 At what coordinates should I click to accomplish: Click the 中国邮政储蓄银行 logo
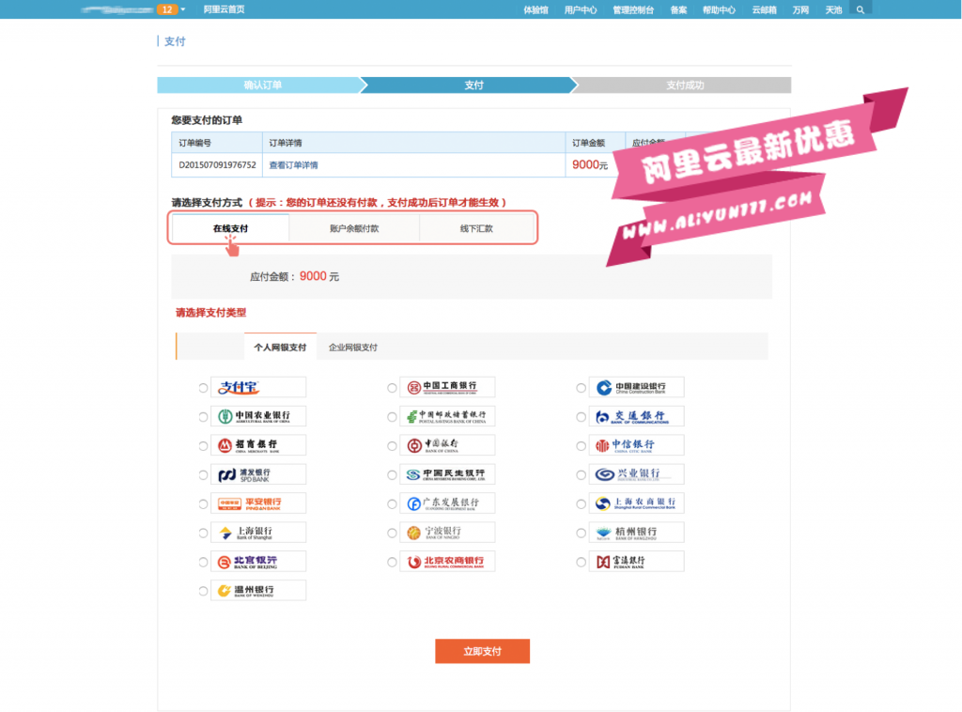pos(447,416)
